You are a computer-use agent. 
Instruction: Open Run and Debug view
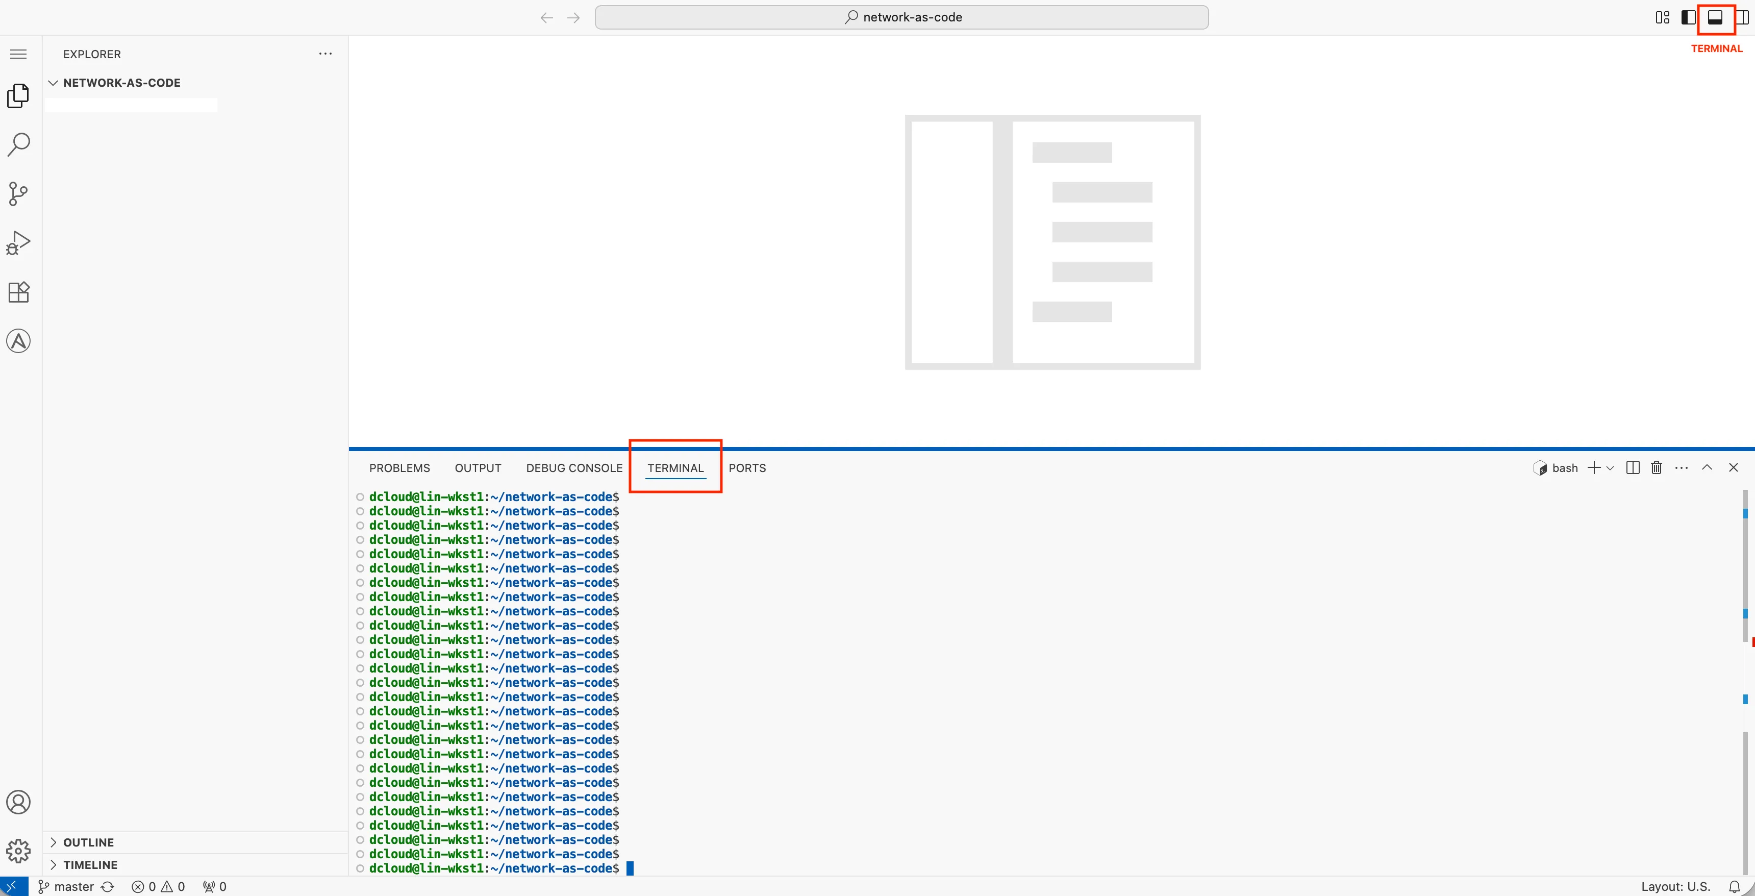(18, 242)
